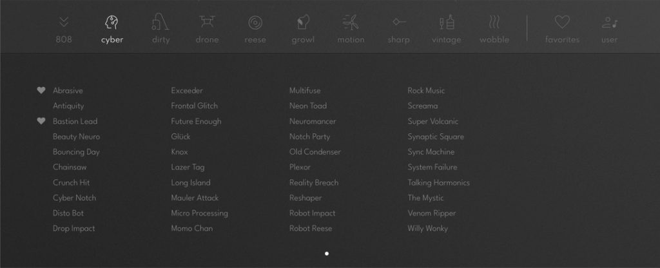
Task: Select the wobble category wave icon
Action: click(x=494, y=23)
